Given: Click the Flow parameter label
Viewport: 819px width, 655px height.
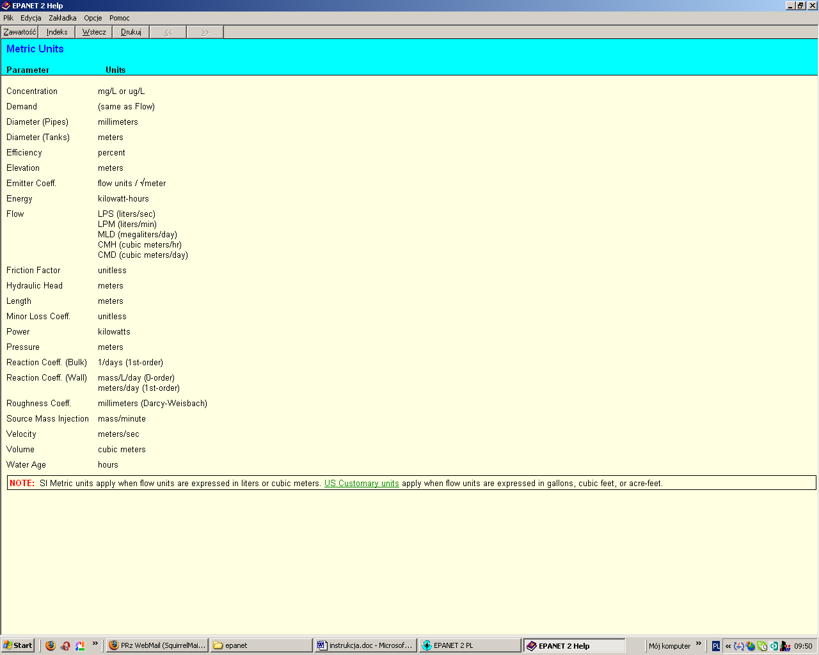Looking at the screenshot, I should 15,214.
